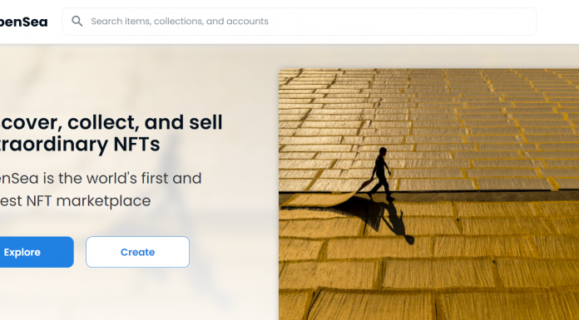Click the 'Create' label text inside outlined button

138,252
